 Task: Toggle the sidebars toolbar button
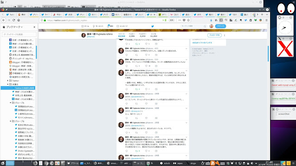[221, 20]
